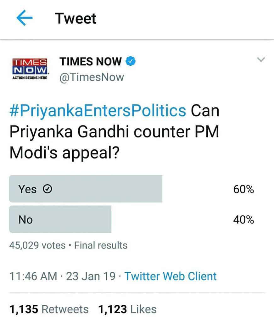The image size is (274, 322).
Task: Click the 45,029 votes count
Action: 37,245
